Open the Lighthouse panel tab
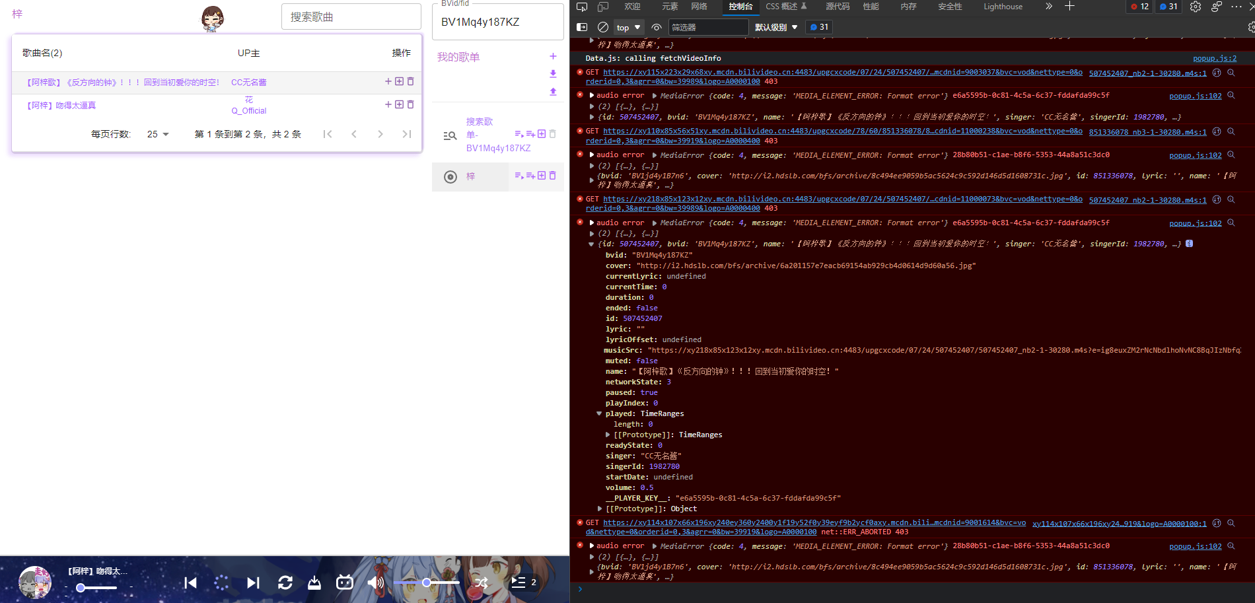The width and height of the screenshot is (1255, 603). click(x=1003, y=7)
